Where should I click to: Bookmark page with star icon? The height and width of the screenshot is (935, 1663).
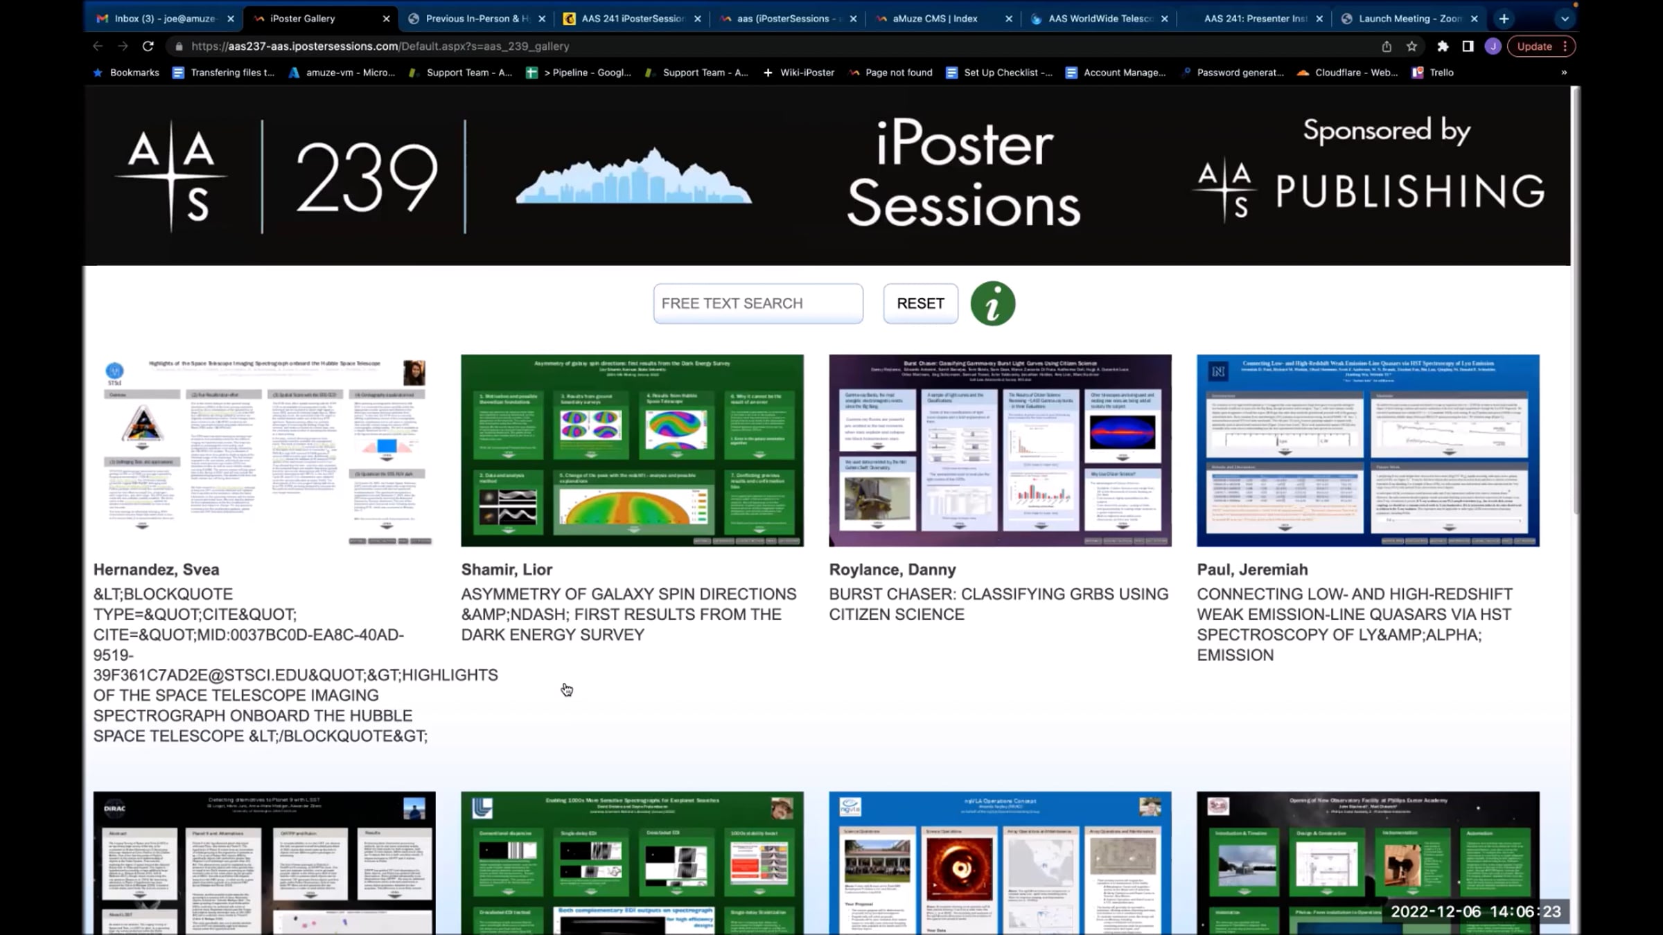click(1411, 46)
